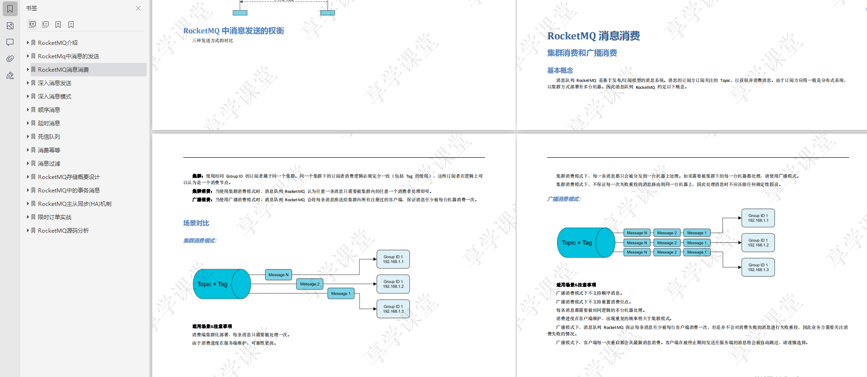Open the RocketMQ源码分析 bookmark
The image size is (867, 377).
coord(63,230)
